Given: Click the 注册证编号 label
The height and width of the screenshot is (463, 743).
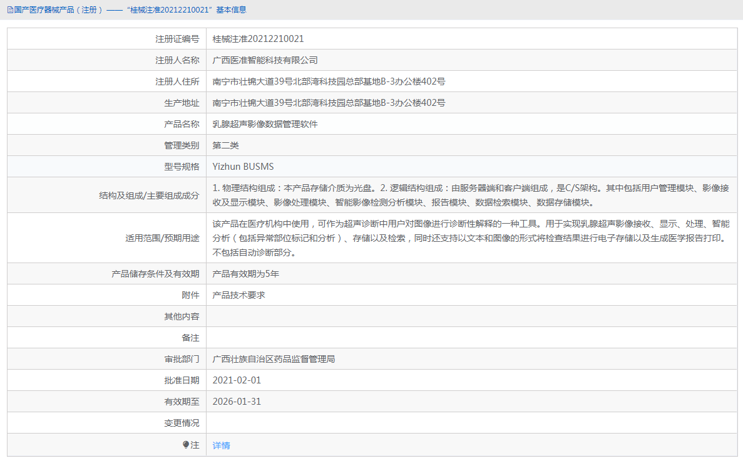Looking at the screenshot, I should pos(177,39).
